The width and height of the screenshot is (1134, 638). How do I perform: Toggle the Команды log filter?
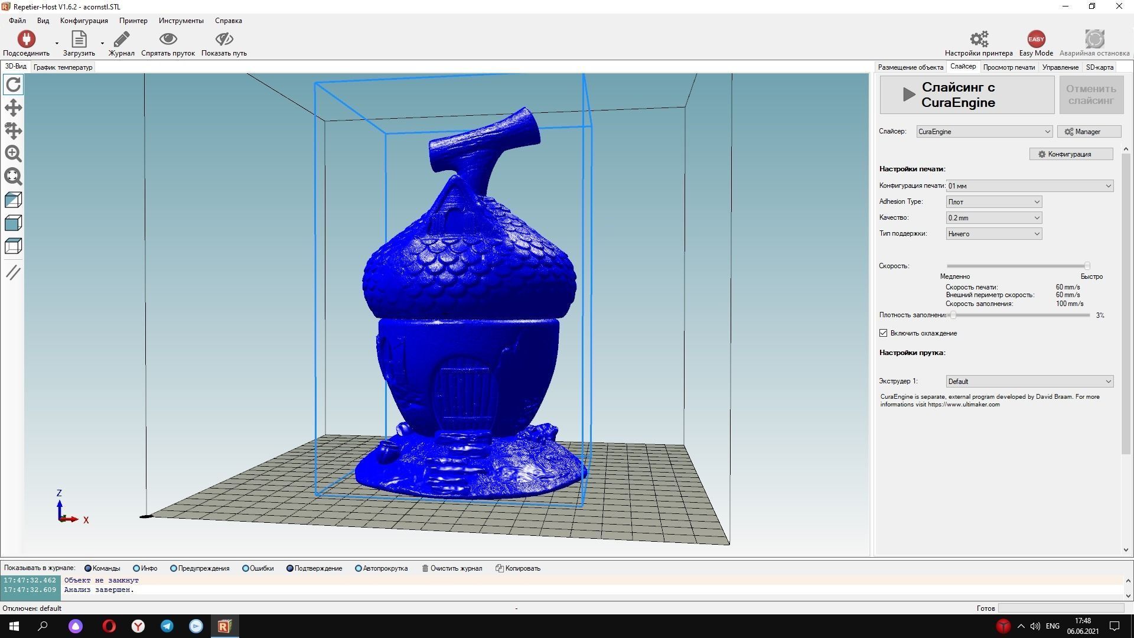[x=88, y=568]
